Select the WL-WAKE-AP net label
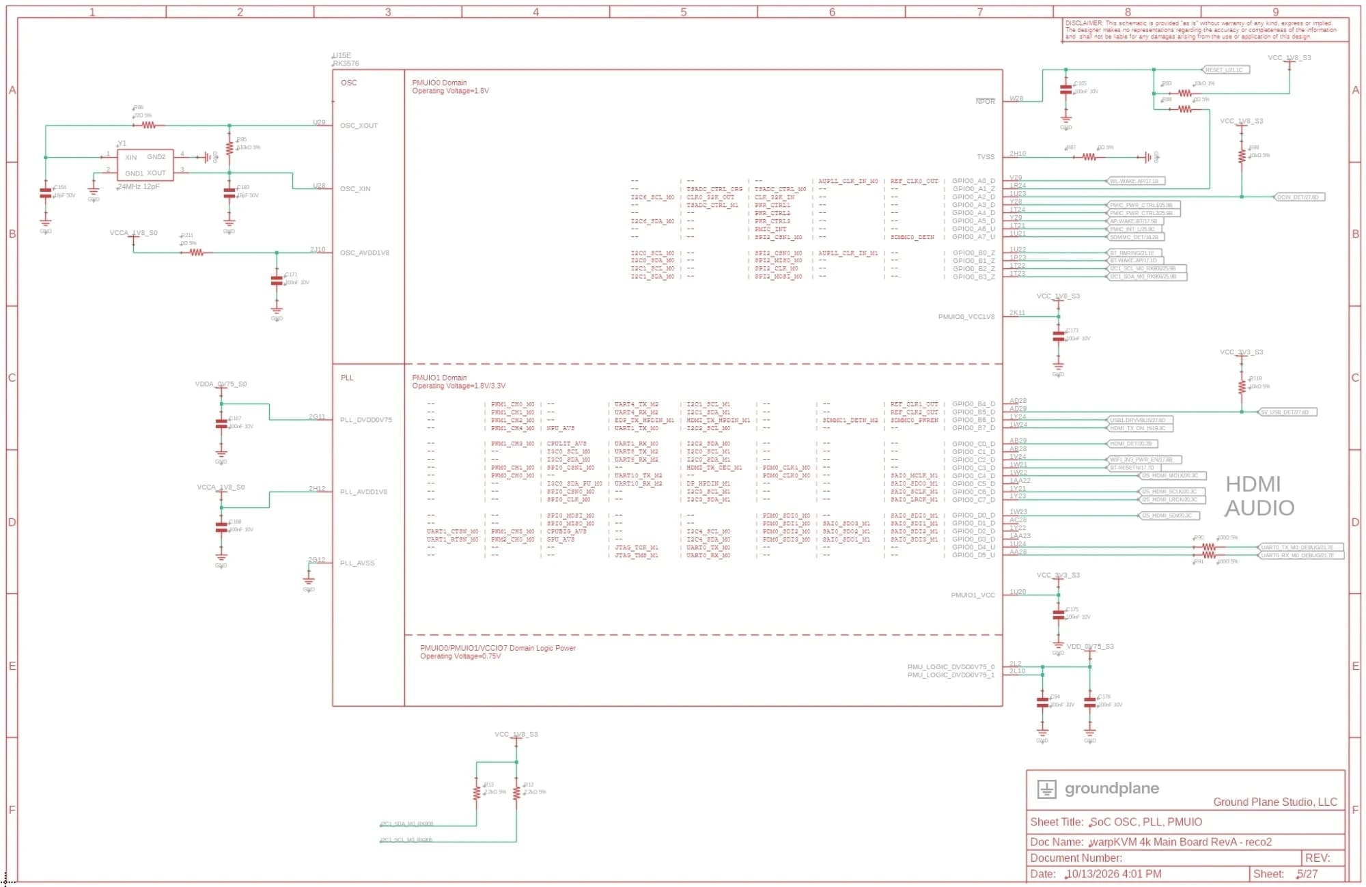 (x=1135, y=181)
